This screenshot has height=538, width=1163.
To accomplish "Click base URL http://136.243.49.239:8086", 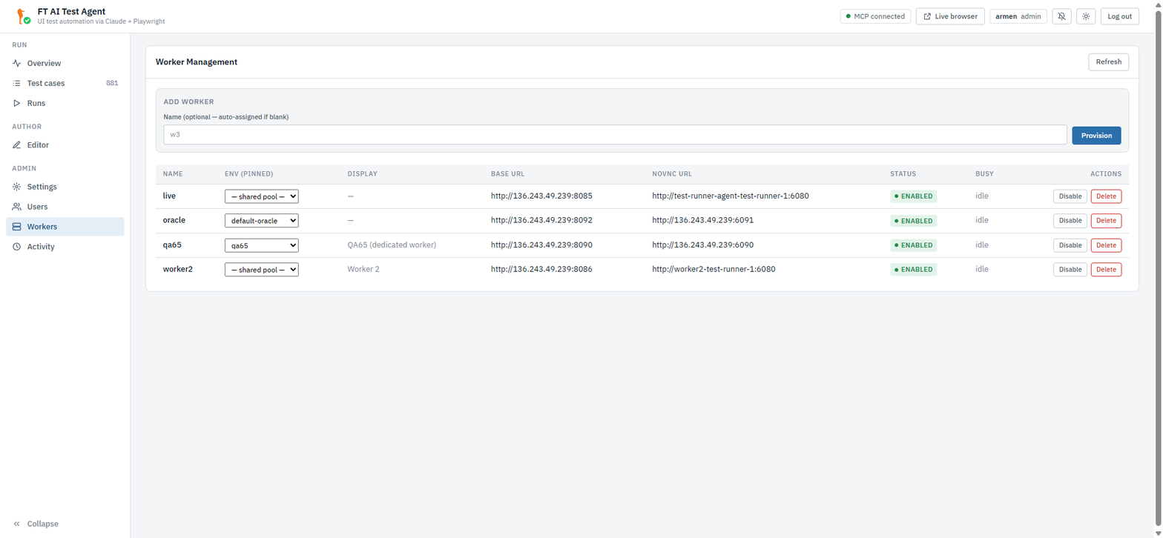I will tap(541, 270).
